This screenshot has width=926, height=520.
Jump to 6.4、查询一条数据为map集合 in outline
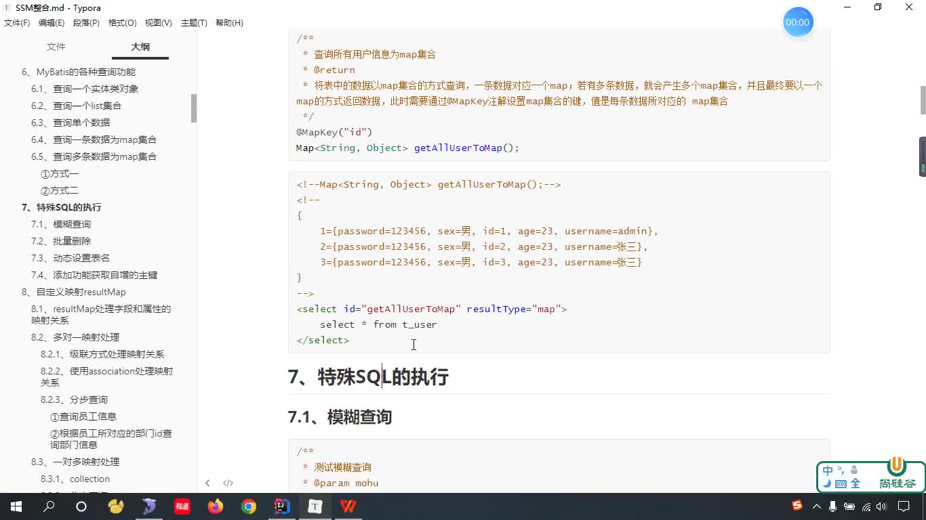pyautogui.click(x=94, y=139)
